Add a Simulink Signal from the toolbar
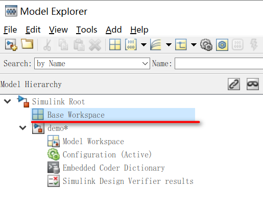The image size is (263, 216). click(156, 44)
